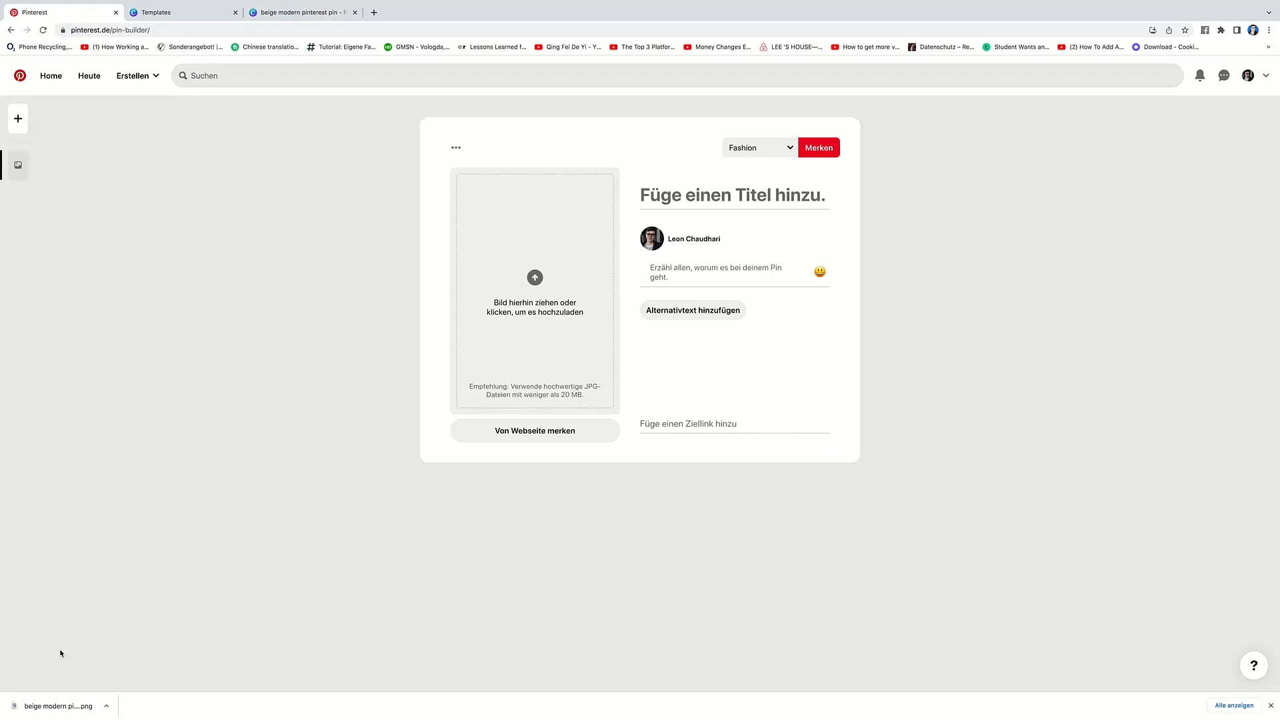1280x720 pixels.
Task: Click the notifications bell icon
Action: (x=1200, y=75)
